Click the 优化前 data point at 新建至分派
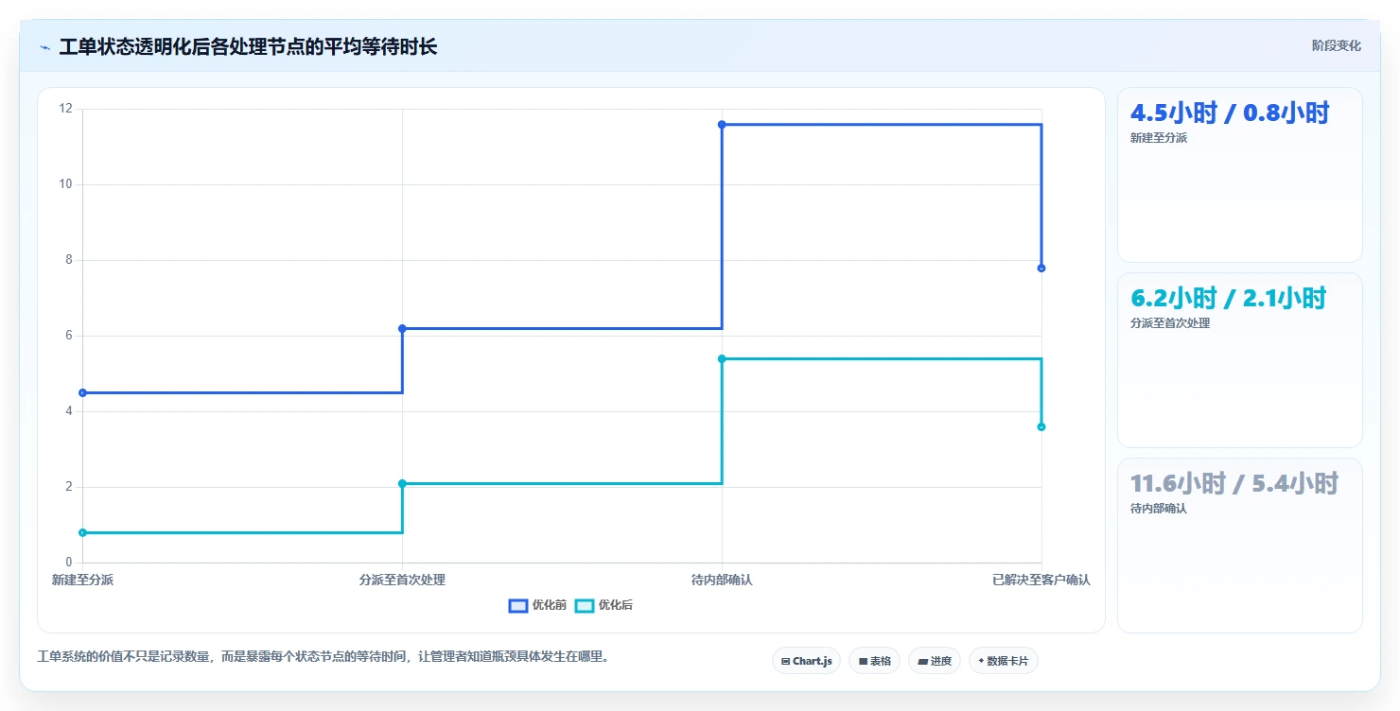The width and height of the screenshot is (1400, 711). (x=82, y=392)
